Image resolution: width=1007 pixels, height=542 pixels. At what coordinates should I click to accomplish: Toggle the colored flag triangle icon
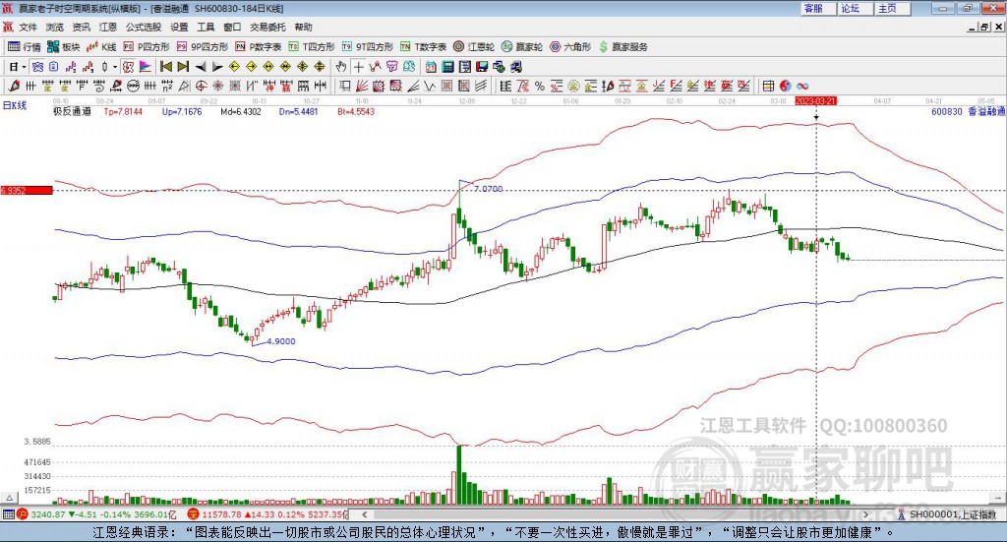coord(146,67)
